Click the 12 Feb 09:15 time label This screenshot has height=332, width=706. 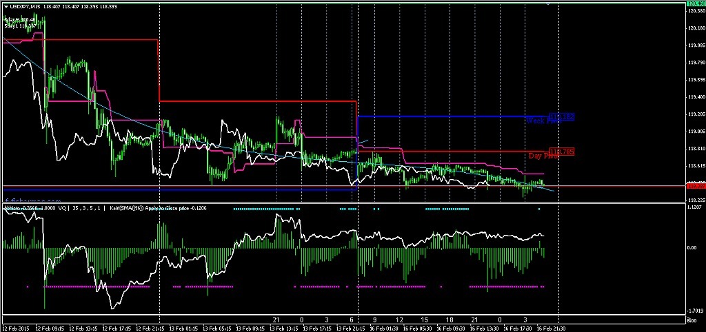coord(50,329)
